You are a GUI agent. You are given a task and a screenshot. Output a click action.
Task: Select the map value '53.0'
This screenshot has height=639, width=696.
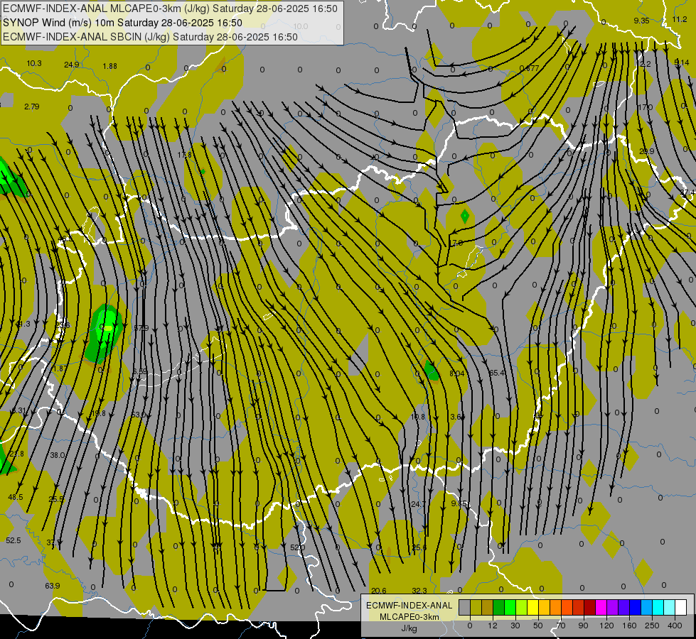click(x=139, y=415)
